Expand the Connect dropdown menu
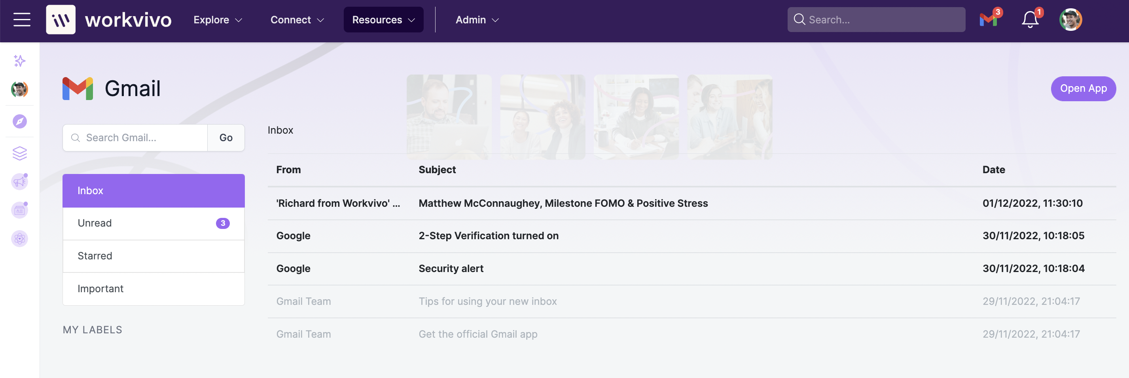This screenshot has width=1129, height=378. tap(297, 20)
